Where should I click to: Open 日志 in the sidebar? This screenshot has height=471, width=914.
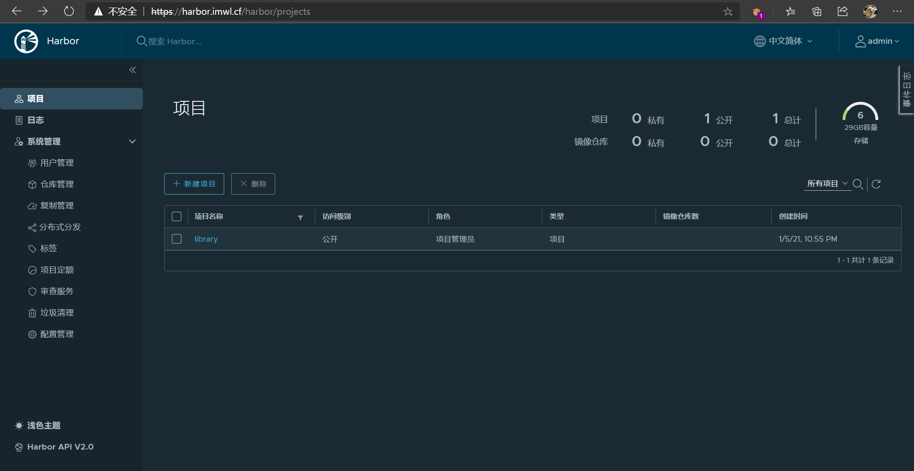click(35, 120)
